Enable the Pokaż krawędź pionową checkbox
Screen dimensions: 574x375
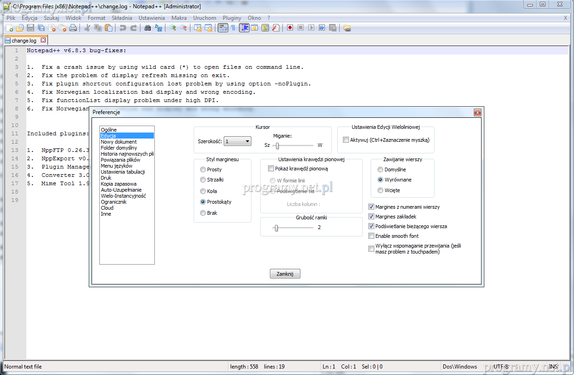pyautogui.click(x=271, y=169)
